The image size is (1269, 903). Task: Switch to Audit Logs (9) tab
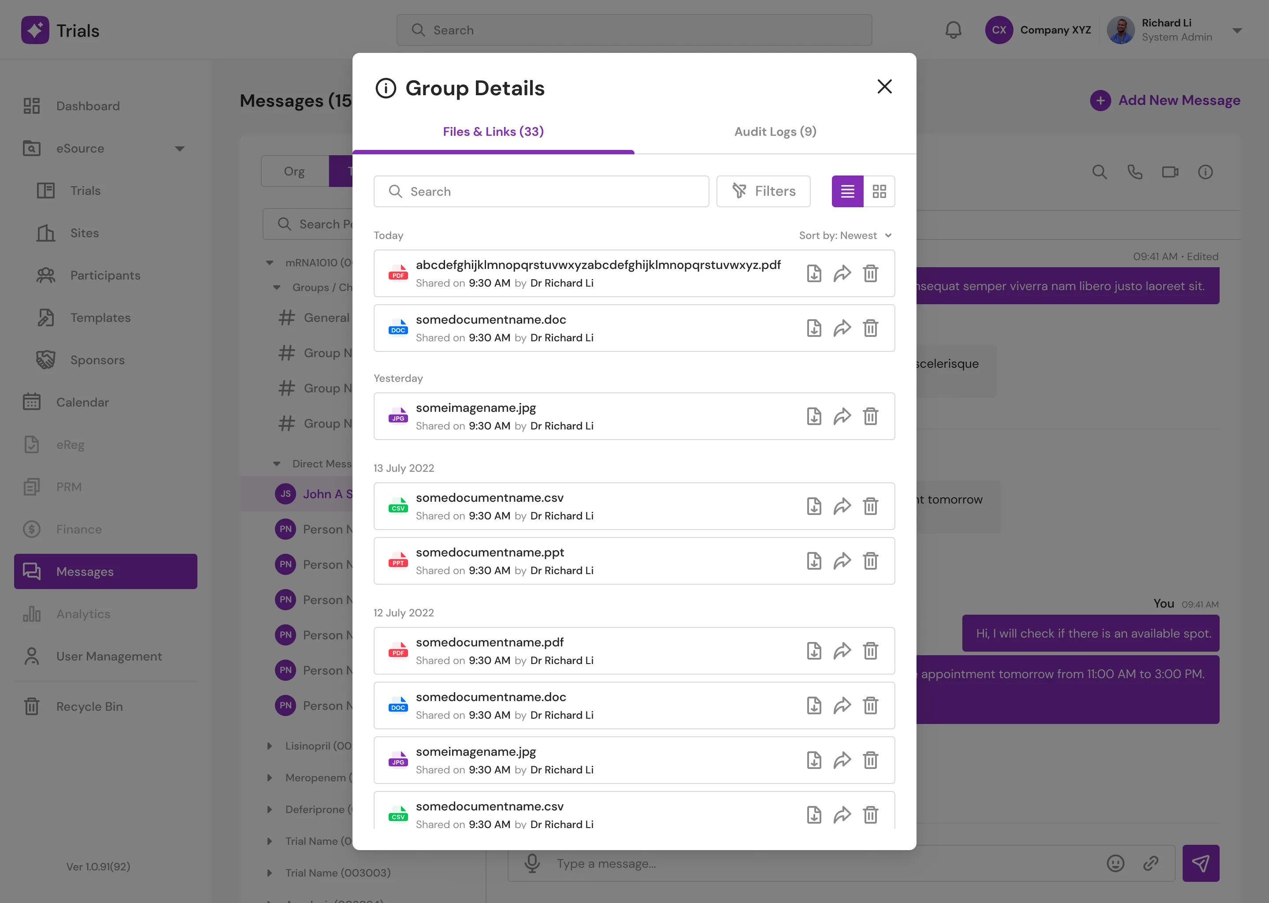click(x=775, y=132)
